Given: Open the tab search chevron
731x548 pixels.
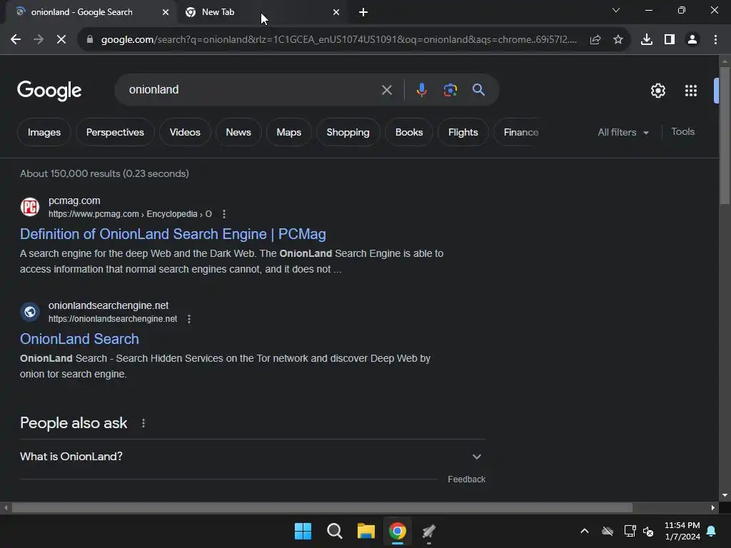Looking at the screenshot, I should tap(616, 10).
